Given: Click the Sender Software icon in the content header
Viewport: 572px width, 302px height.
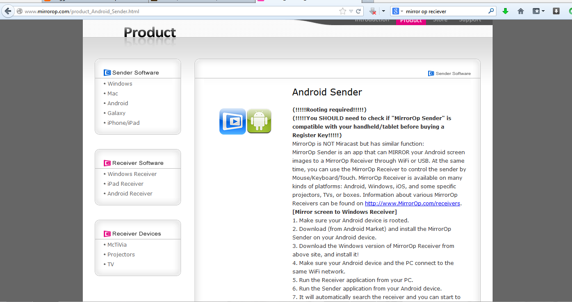Looking at the screenshot, I should point(431,74).
